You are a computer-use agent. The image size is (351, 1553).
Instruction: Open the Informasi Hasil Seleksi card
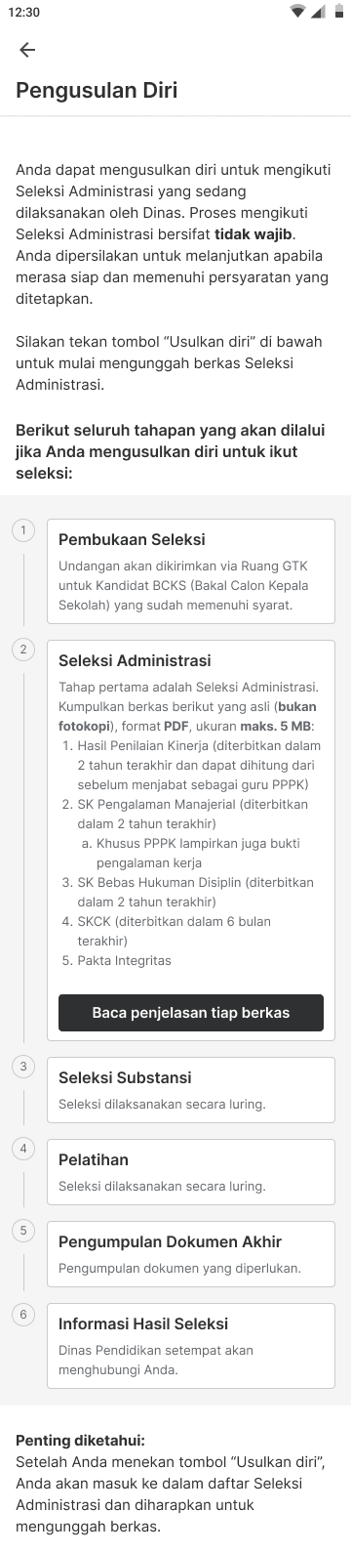tap(191, 1346)
